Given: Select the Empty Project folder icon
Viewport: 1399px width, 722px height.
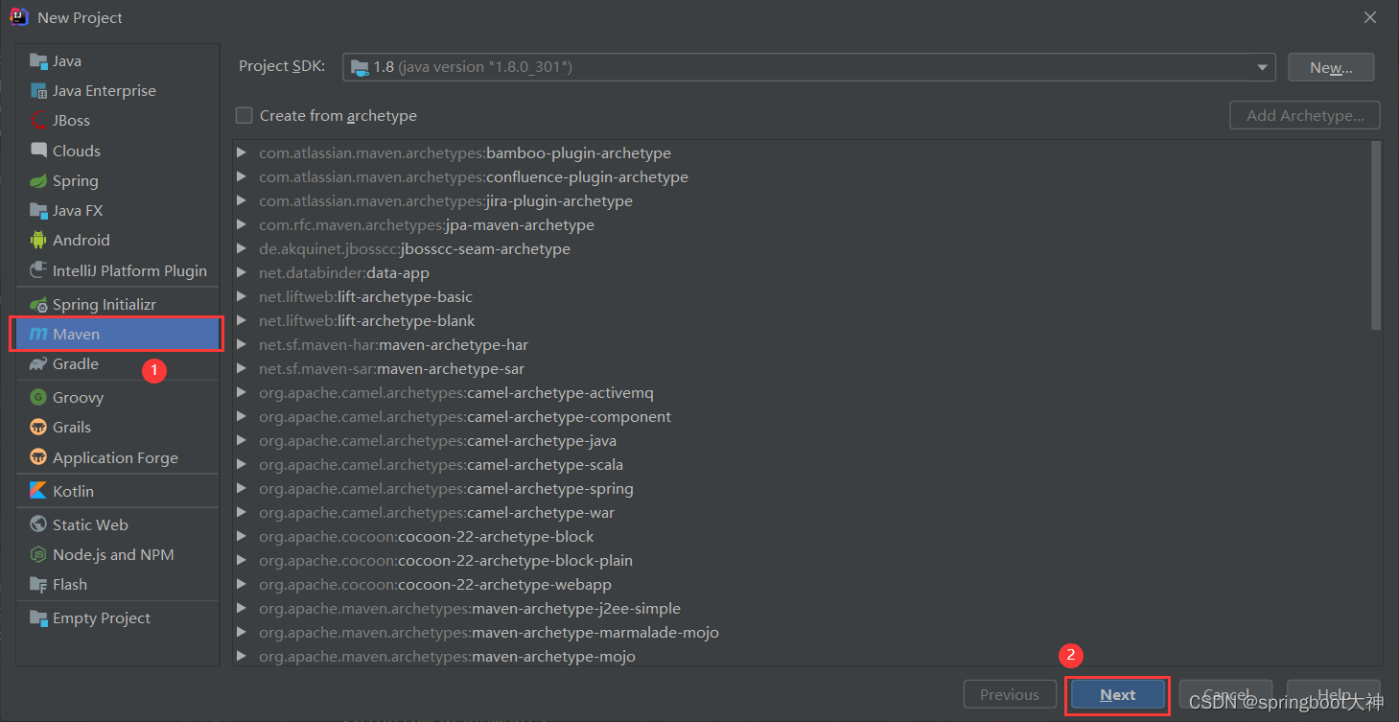Looking at the screenshot, I should pyautogui.click(x=38, y=618).
